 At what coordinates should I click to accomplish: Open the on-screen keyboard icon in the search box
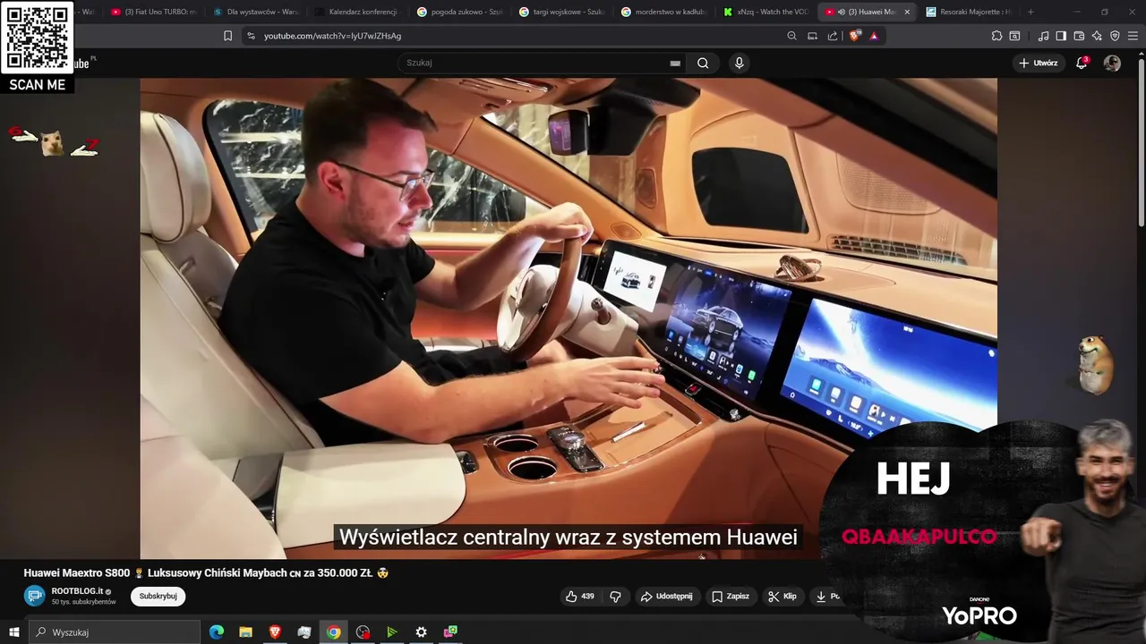[x=675, y=63]
